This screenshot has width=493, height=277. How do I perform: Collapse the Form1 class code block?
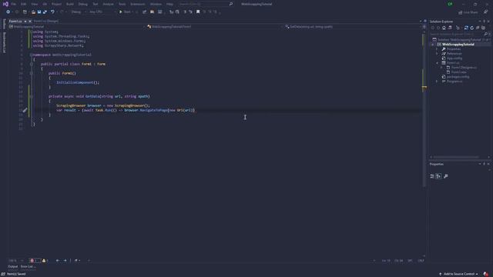coord(31,64)
